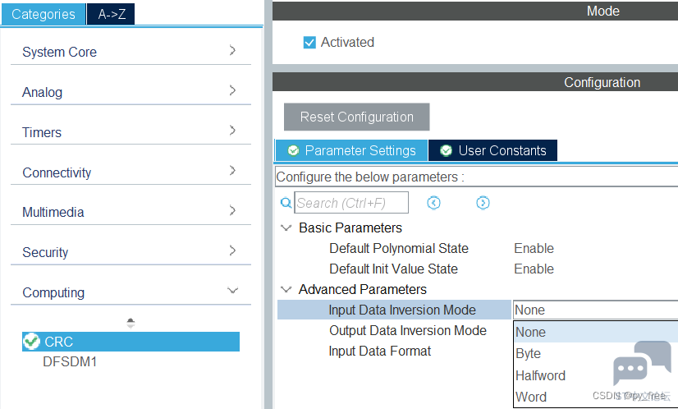Click the Search (Ctrl+F) input field
The height and width of the screenshot is (409, 678).
click(x=351, y=203)
